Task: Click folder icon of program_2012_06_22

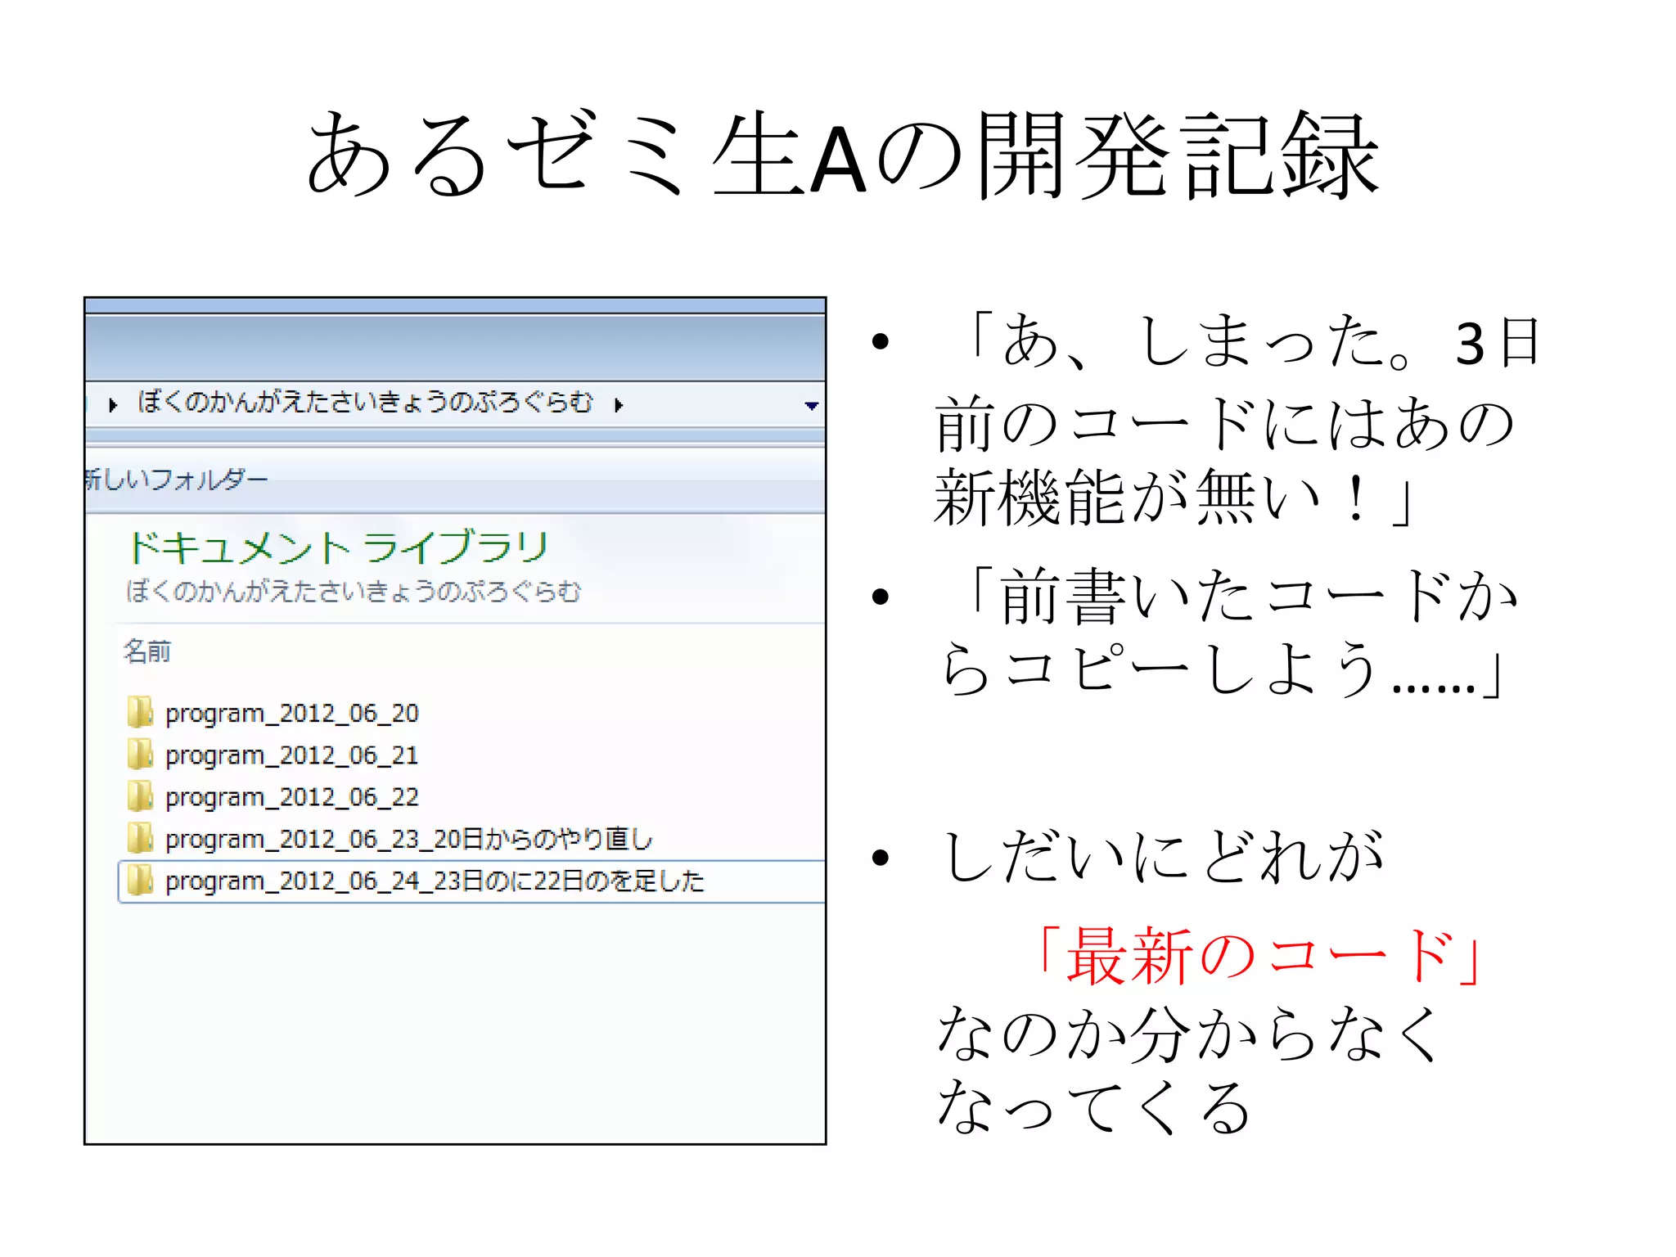Action: pyautogui.click(x=140, y=795)
